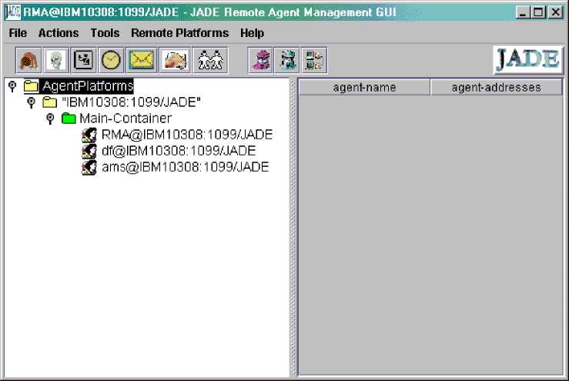
Task: Select the Main-Container label in tree
Action: (x=126, y=119)
